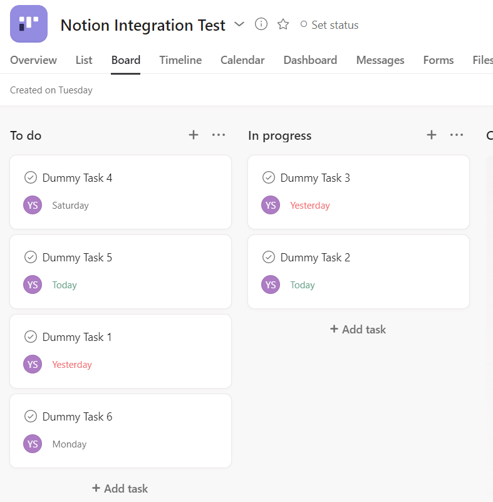493x502 pixels.
Task: Click Set status button
Action: tap(330, 25)
